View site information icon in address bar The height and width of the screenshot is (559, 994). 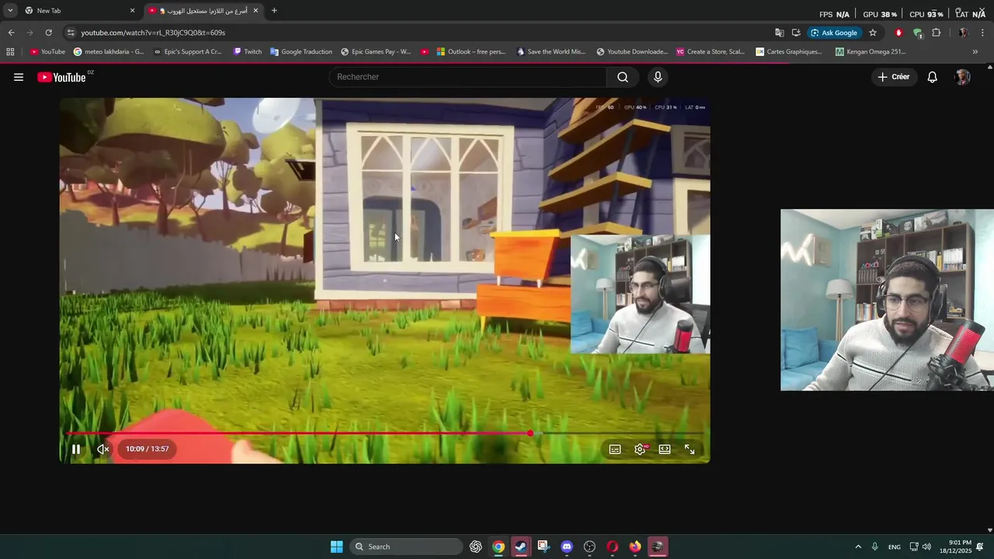coord(71,33)
